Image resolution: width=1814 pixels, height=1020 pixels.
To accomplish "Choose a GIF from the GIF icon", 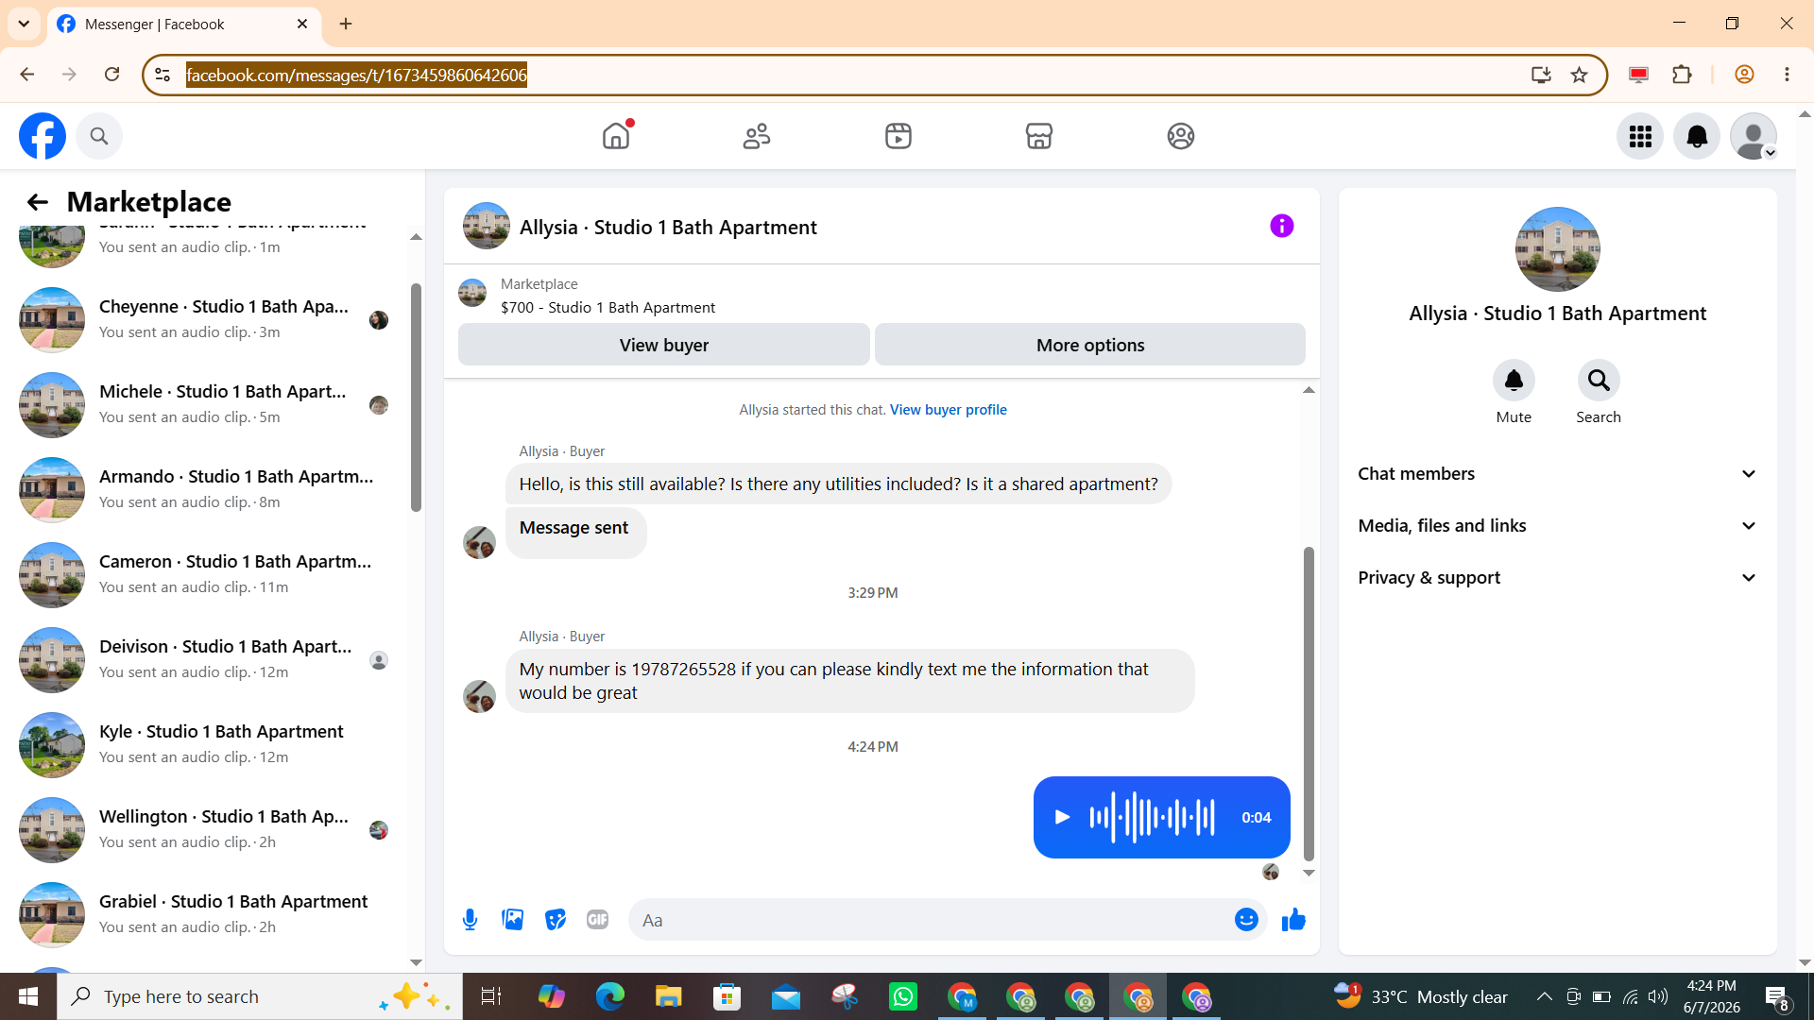I will [x=597, y=919].
